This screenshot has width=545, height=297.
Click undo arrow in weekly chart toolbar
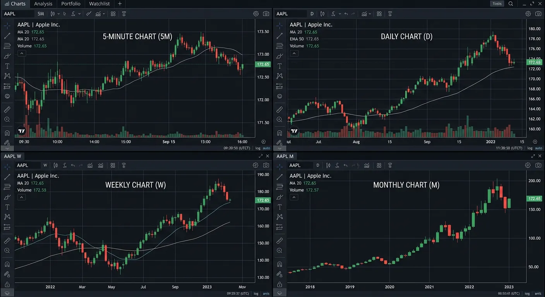tap(73, 166)
